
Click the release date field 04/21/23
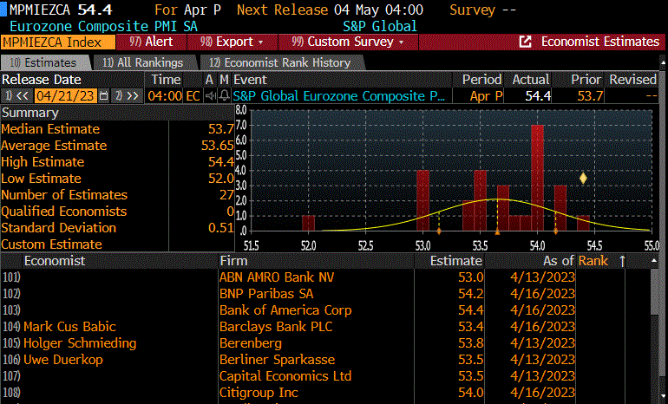65,96
